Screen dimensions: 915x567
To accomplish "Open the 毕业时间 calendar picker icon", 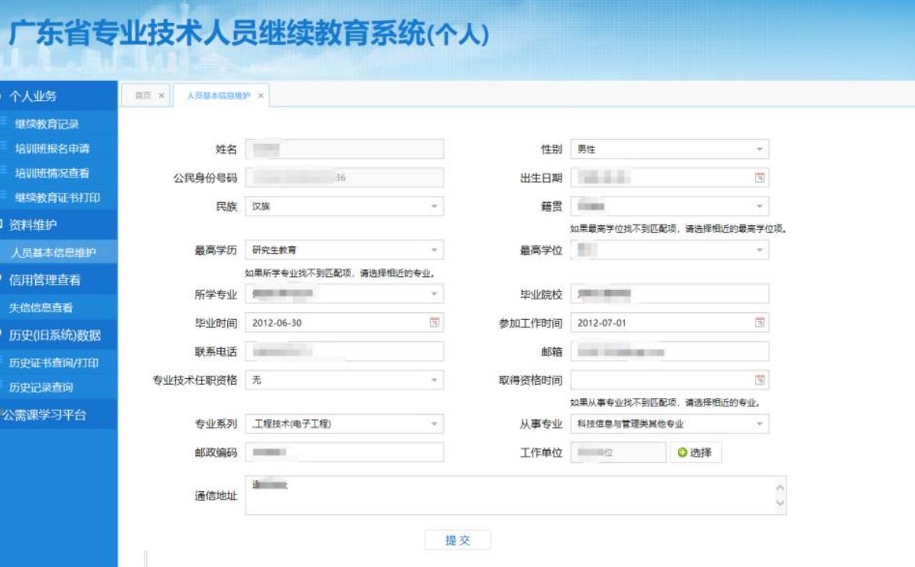I will pos(435,323).
